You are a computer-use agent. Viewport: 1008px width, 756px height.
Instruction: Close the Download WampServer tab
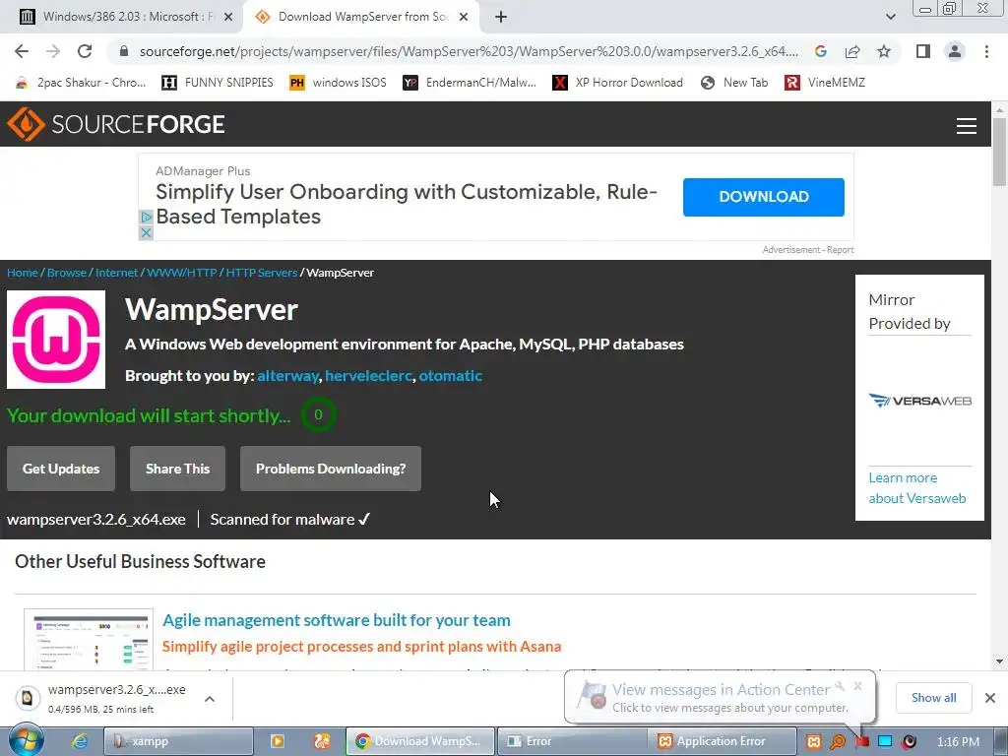(464, 17)
